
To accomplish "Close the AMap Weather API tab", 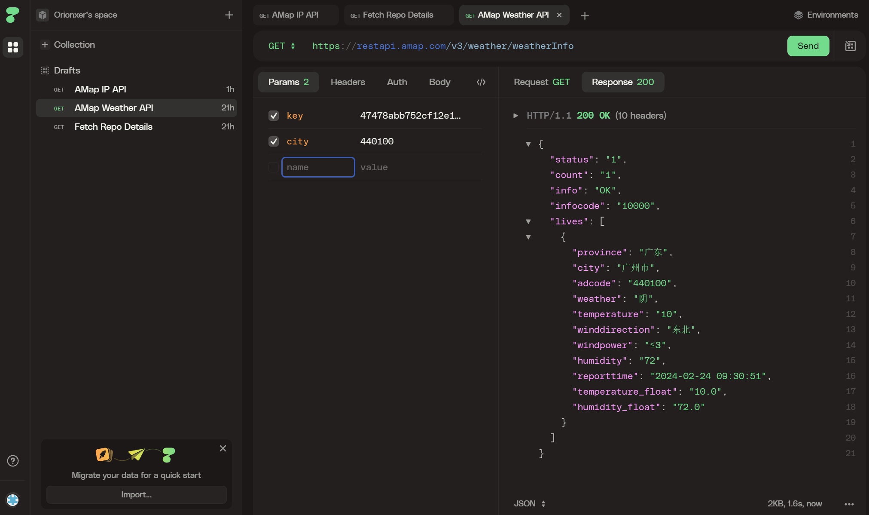I will pyautogui.click(x=559, y=14).
